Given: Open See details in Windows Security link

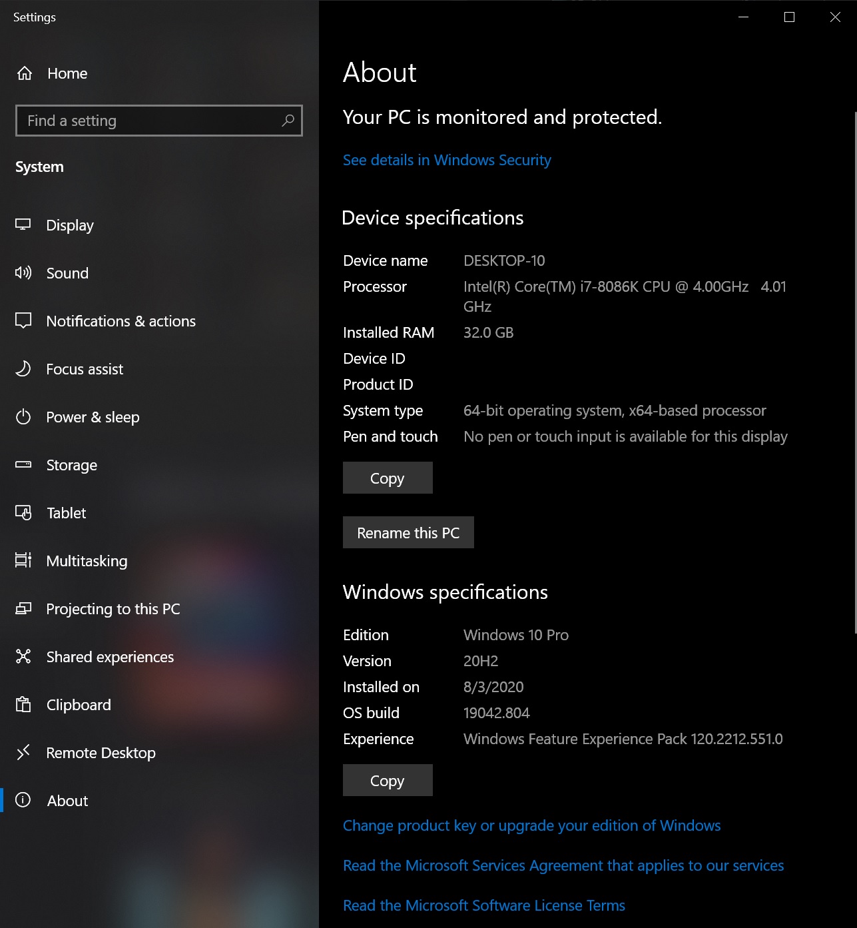Looking at the screenshot, I should 447,160.
